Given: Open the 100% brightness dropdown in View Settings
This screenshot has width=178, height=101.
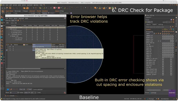Looking at the screenshot, I should point(150,22).
